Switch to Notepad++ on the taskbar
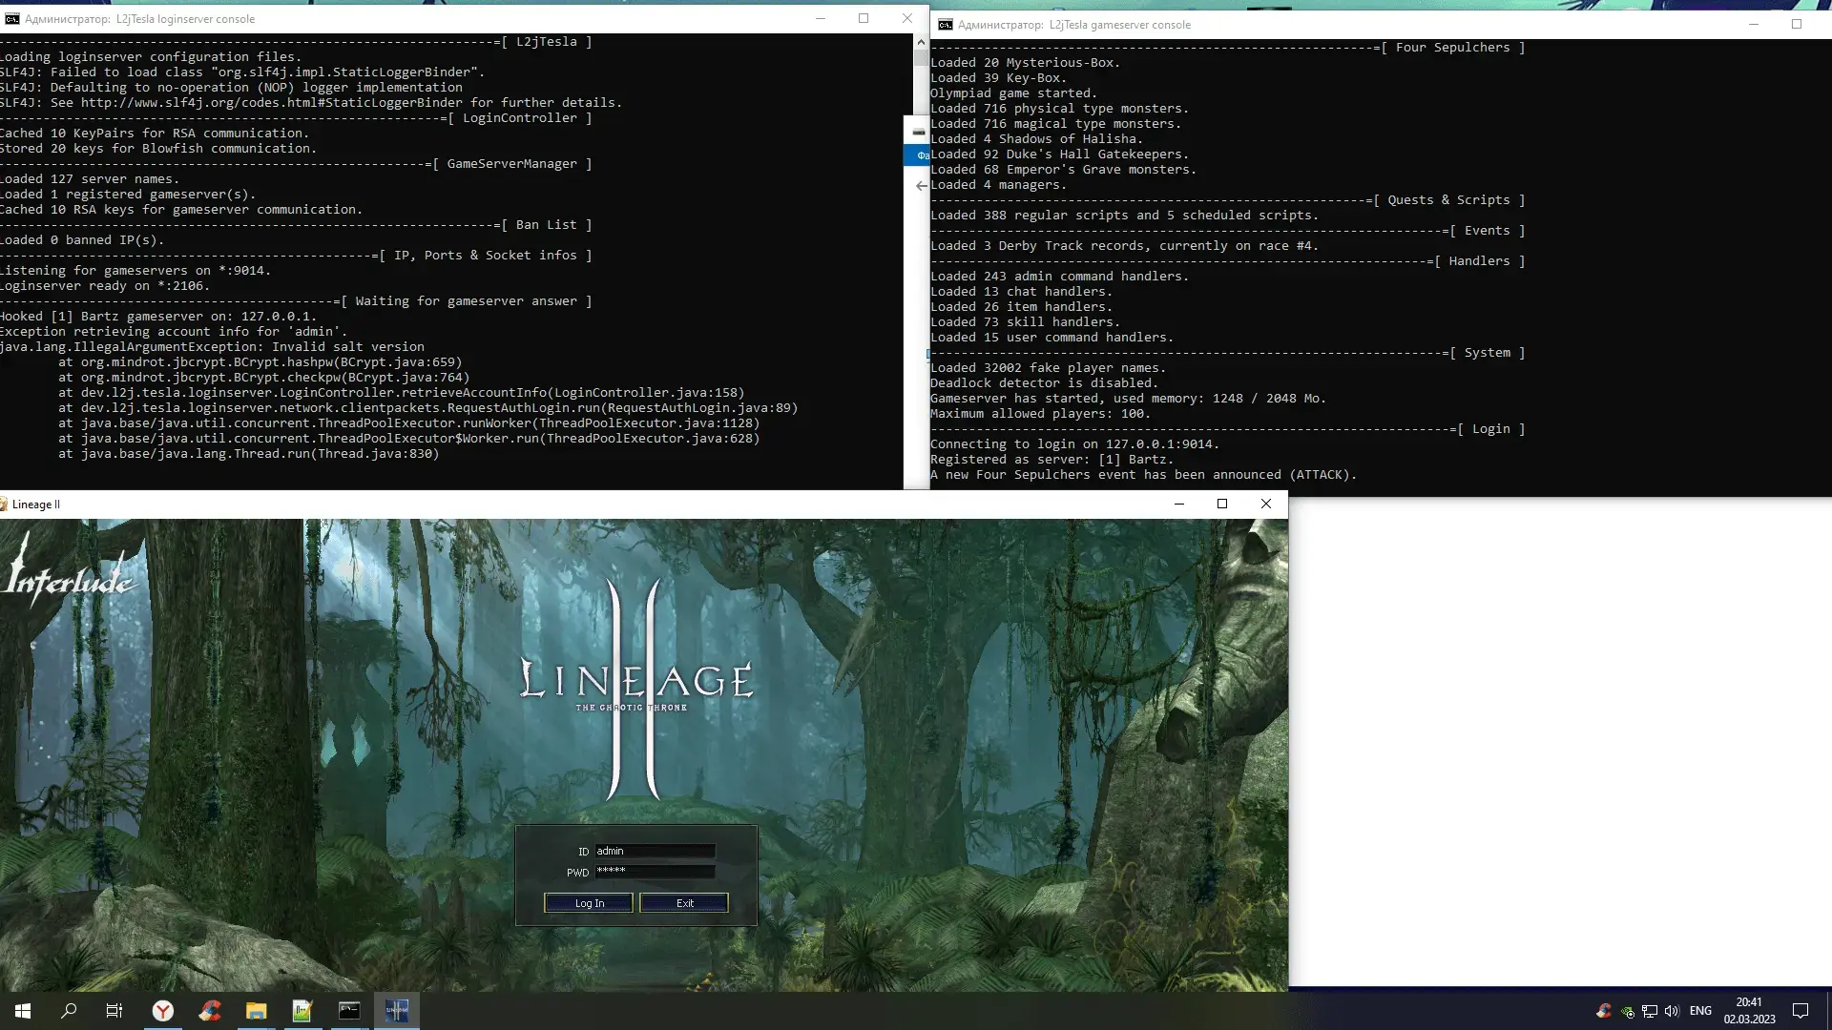 (302, 1011)
